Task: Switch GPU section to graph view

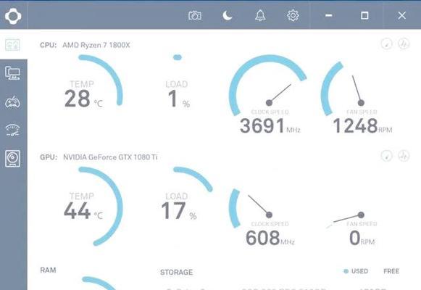Action: tap(404, 156)
